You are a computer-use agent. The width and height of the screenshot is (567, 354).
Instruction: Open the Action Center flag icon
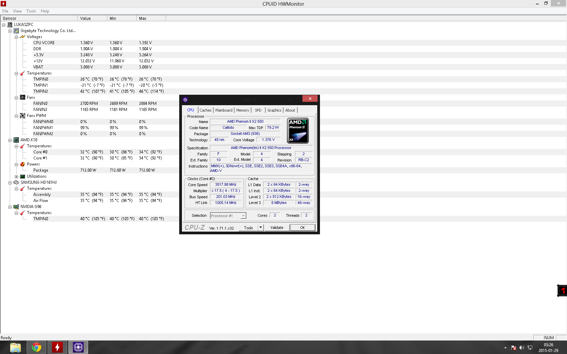click(x=514, y=348)
